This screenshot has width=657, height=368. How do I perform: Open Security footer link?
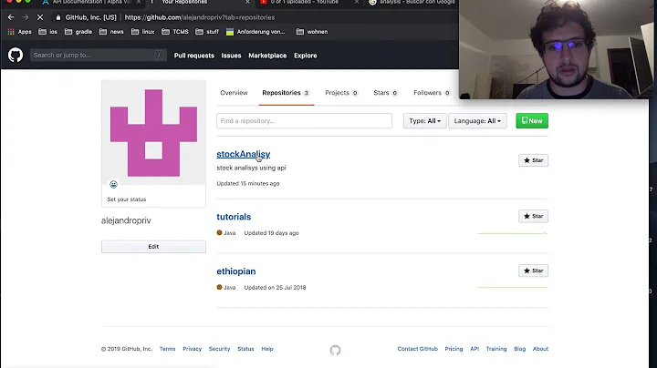tap(220, 349)
